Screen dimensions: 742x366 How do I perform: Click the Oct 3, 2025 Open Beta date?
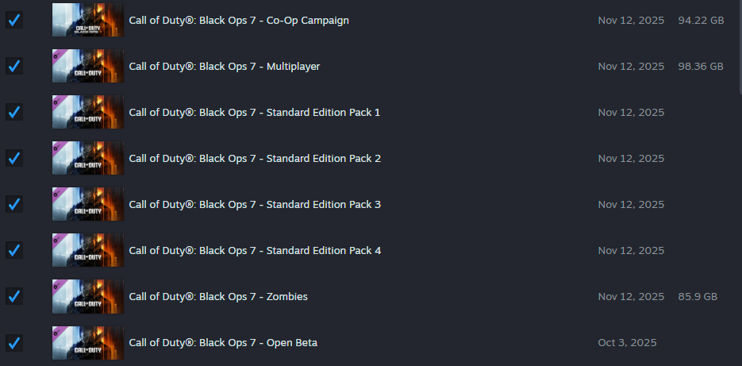click(x=627, y=343)
